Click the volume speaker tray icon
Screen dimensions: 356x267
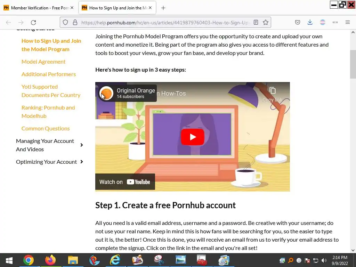[324, 260]
